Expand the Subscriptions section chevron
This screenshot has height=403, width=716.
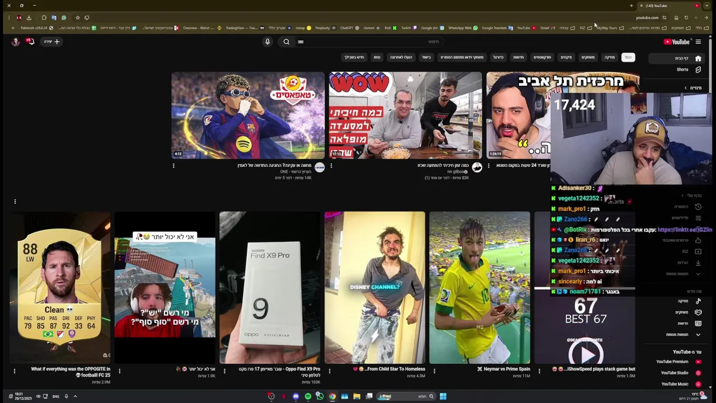(x=686, y=88)
